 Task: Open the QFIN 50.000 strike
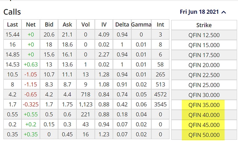tap(204, 135)
